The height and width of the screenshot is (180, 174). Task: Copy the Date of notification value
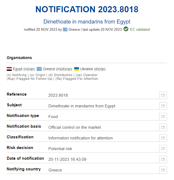click(x=163, y=159)
